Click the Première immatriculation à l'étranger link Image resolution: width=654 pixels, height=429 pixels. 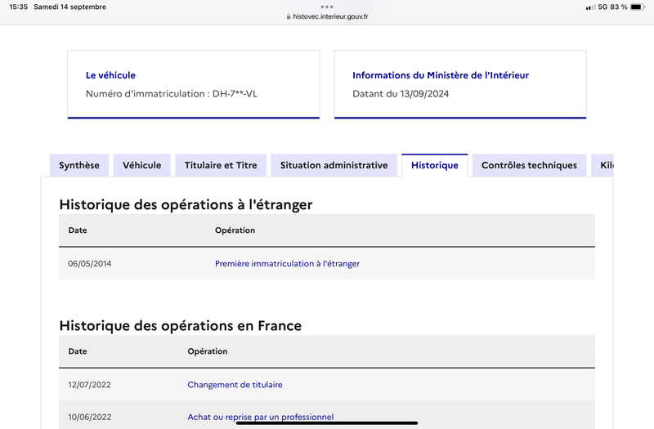288,263
